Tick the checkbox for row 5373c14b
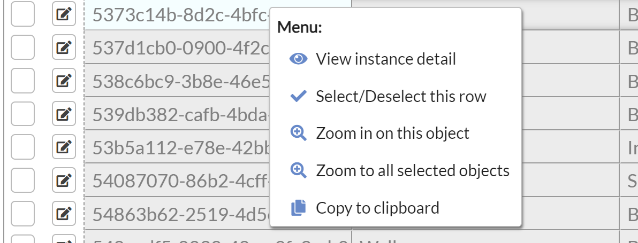 tap(23, 14)
